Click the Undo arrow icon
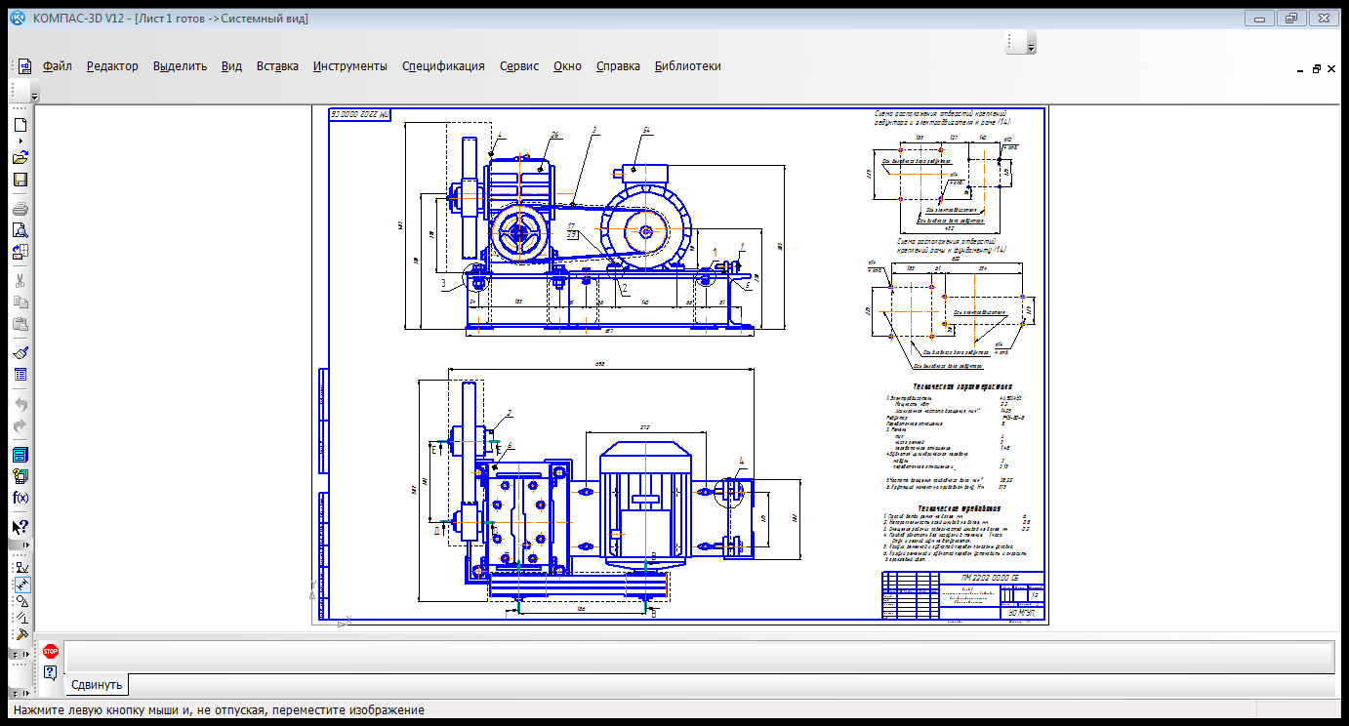 click(x=20, y=403)
